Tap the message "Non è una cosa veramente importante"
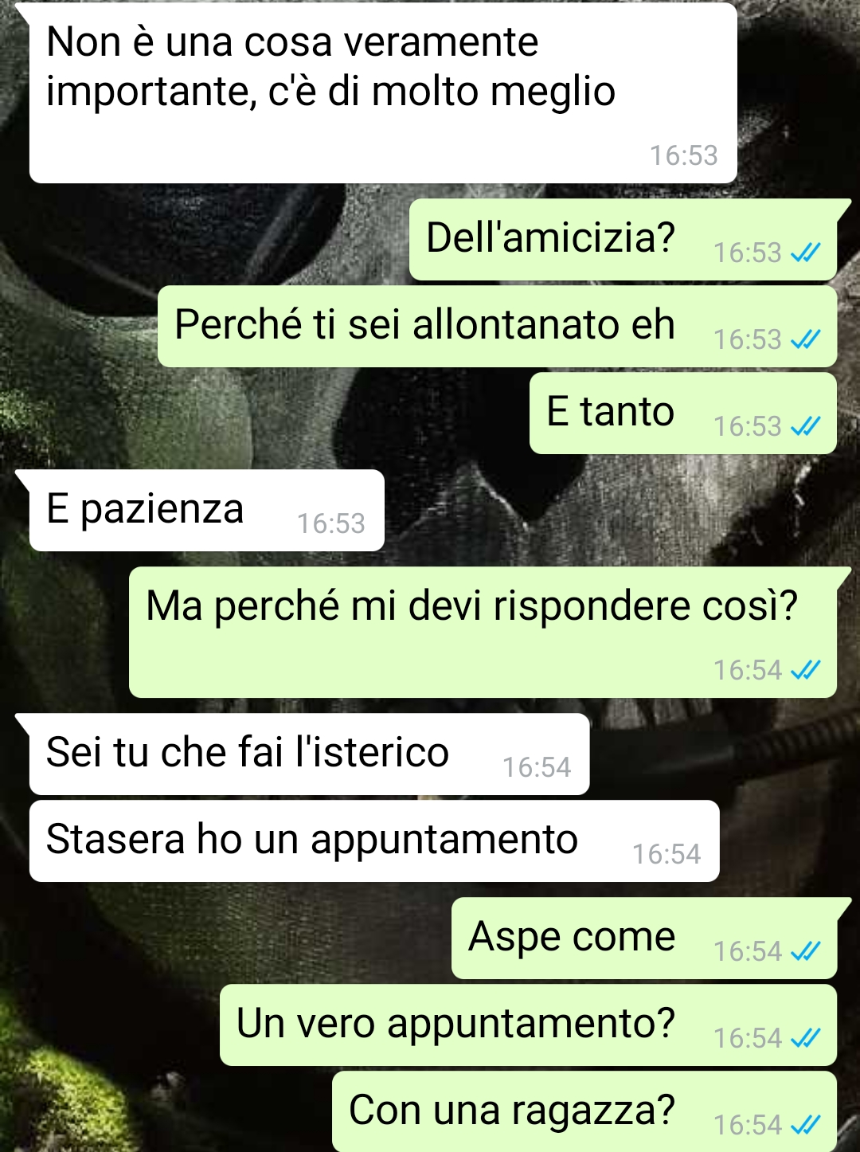Image resolution: width=860 pixels, height=1152 pixels. pyautogui.click(x=382, y=93)
